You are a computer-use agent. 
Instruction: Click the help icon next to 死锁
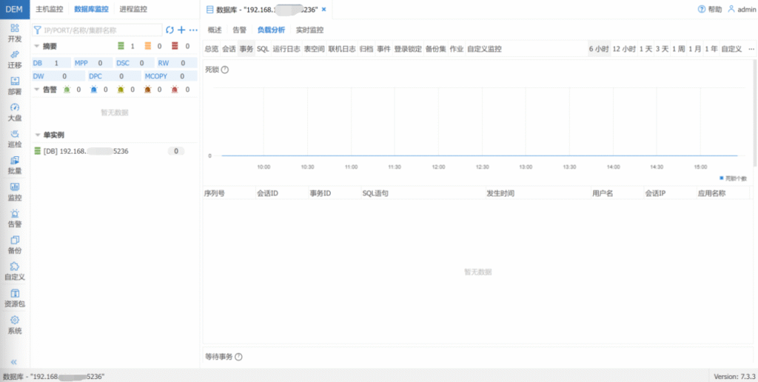[x=225, y=70]
